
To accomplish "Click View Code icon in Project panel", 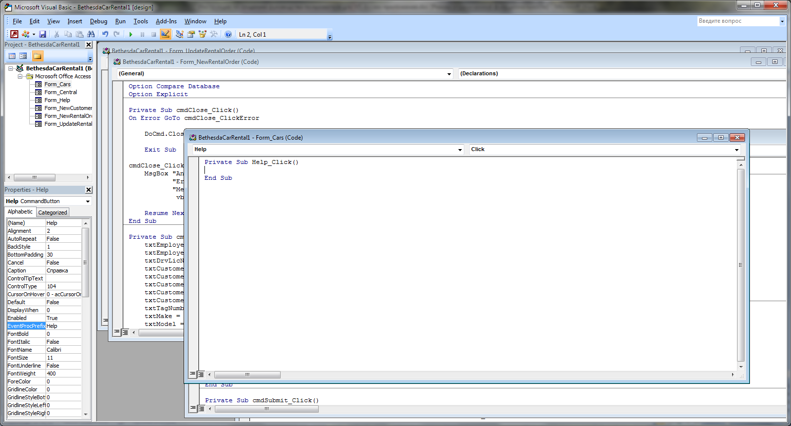I will pyautogui.click(x=12, y=56).
